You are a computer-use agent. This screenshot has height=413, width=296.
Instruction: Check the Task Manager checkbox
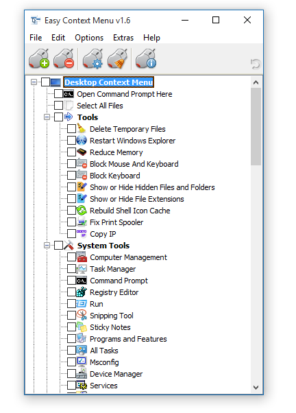pos(71,269)
